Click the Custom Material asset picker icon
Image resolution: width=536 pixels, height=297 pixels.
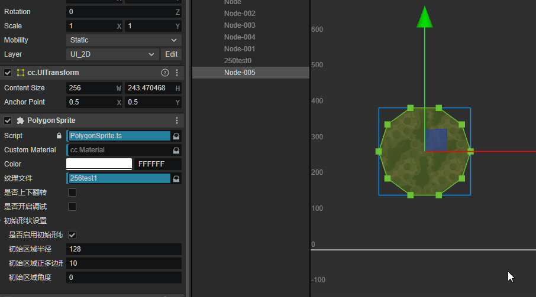click(176, 150)
